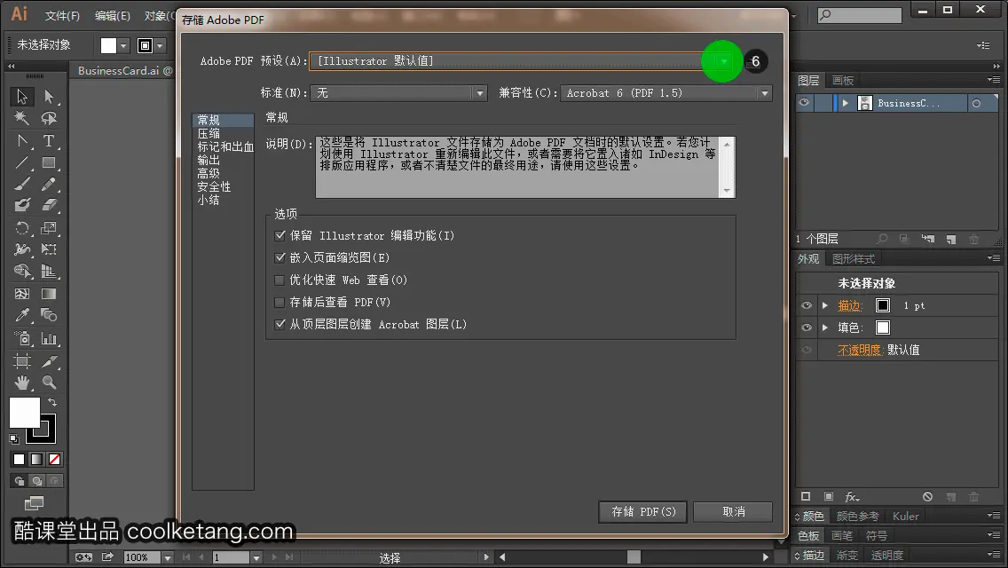Select the Warp tool
Image resolution: width=1008 pixels, height=568 pixels.
point(22,249)
